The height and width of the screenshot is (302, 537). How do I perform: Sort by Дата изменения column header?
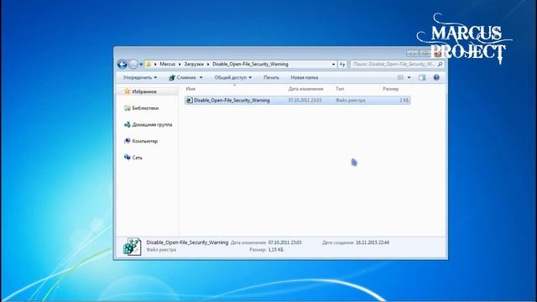(305, 89)
